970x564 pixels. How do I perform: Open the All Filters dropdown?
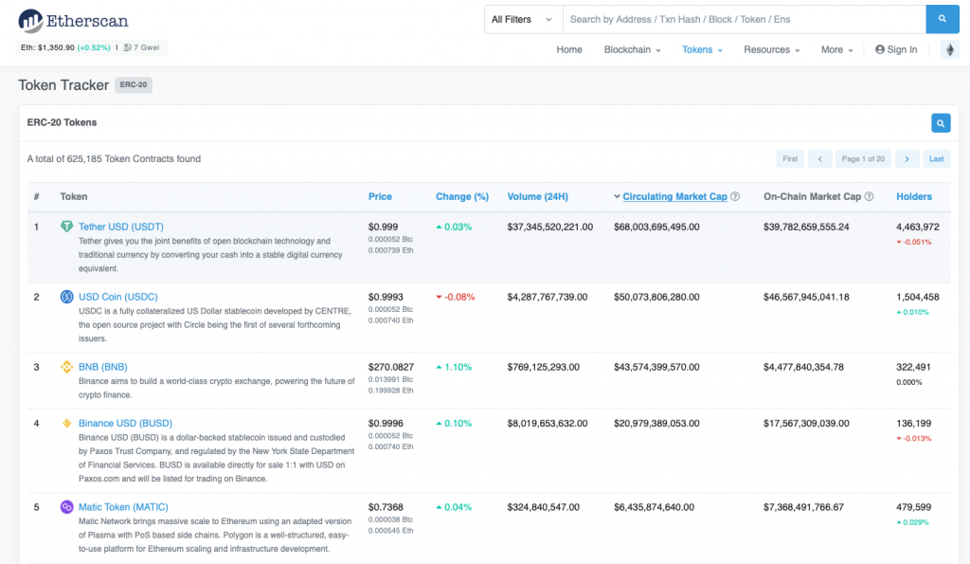click(x=523, y=19)
